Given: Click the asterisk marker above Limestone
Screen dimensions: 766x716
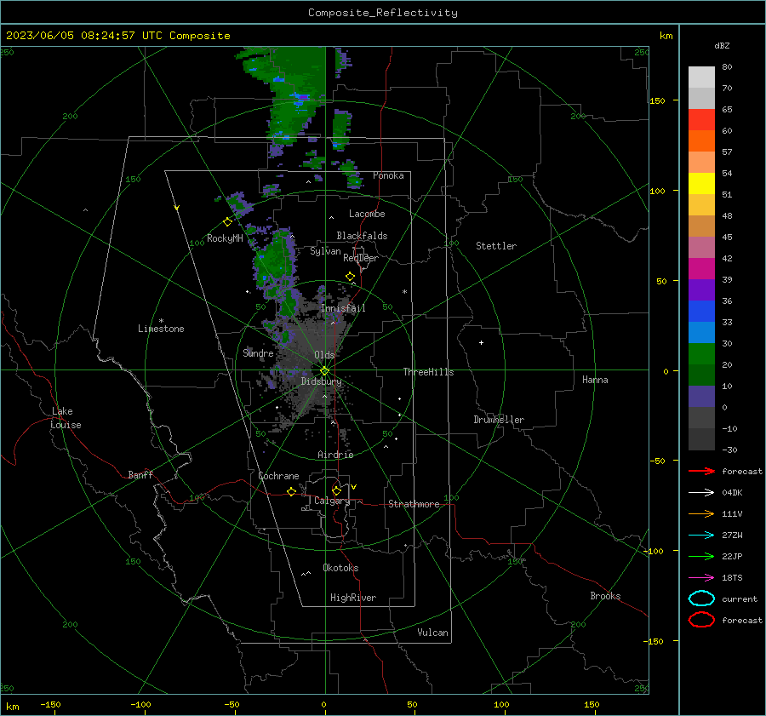Looking at the screenshot, I should pyautogui.click(x=161, y=321).
